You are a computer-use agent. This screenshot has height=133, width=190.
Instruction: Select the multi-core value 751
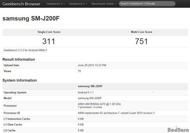click(142, 41)
